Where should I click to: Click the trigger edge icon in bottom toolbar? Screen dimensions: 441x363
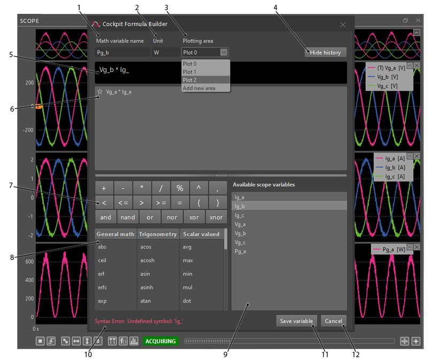(x=51, y=341)
